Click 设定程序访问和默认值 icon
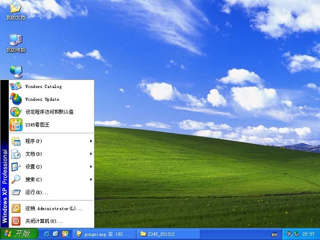The width and height of the screenshot is (320, 240). tap(16, 112)
